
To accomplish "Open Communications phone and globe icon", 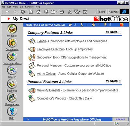I will click(x=12, y=56).
